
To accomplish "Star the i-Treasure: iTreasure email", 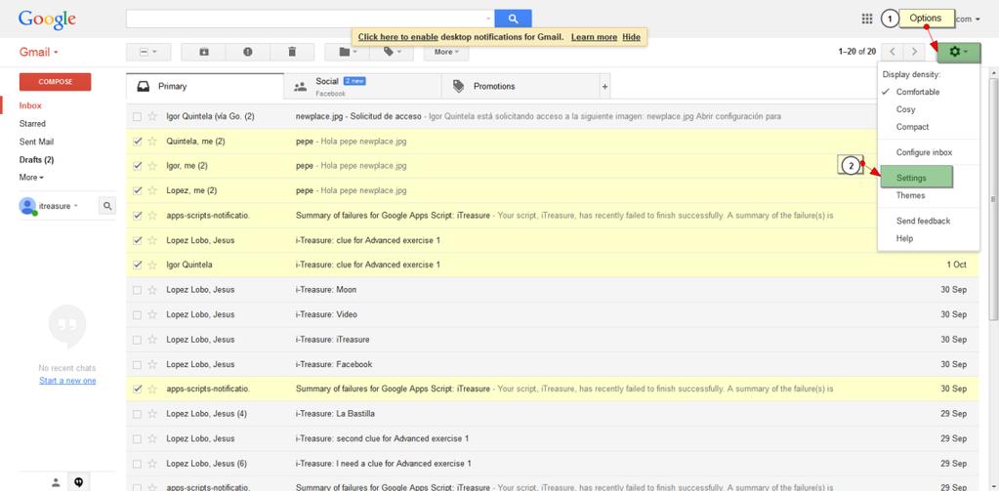I will [x=152, y=340].
